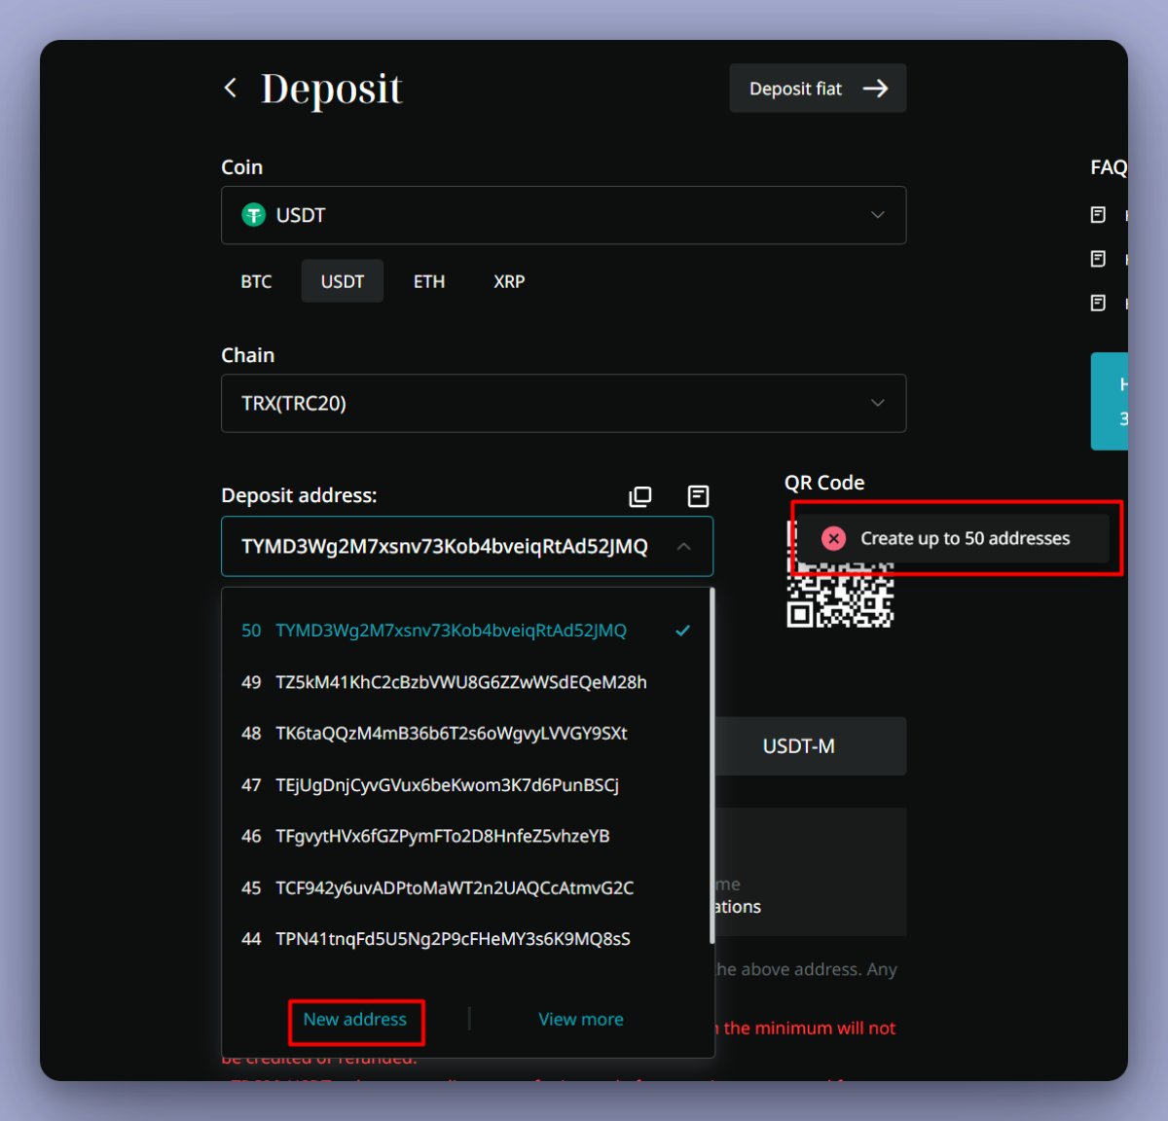Open first FAQ document icon
This screenshot has width=1168, height=1121.
pos(1098,215)
